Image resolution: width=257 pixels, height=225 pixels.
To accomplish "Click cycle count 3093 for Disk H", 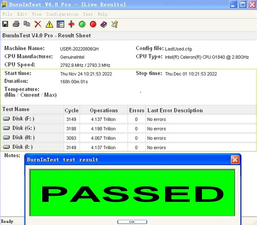I will point(71,138).
